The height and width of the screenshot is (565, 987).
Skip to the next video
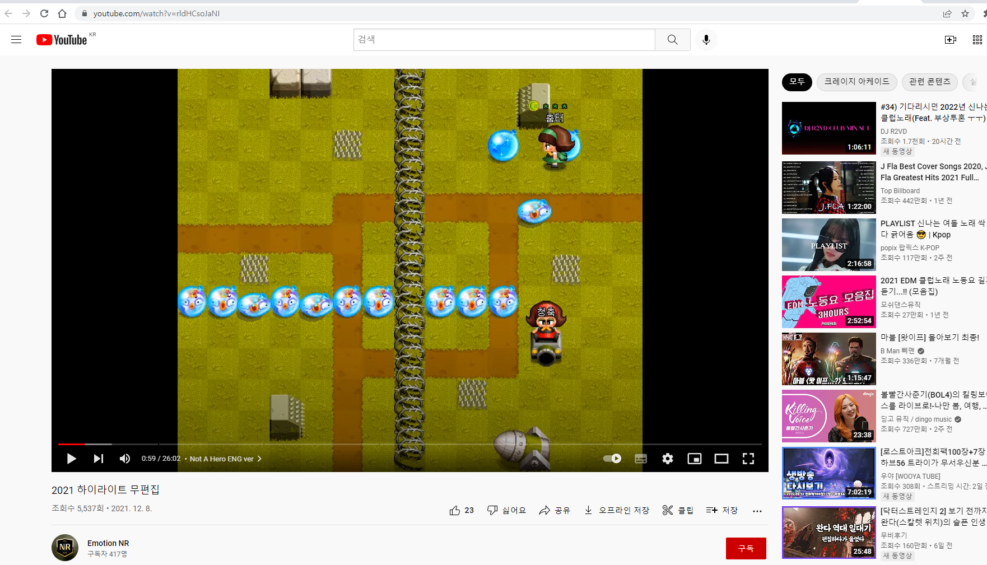tap(99, 459)
